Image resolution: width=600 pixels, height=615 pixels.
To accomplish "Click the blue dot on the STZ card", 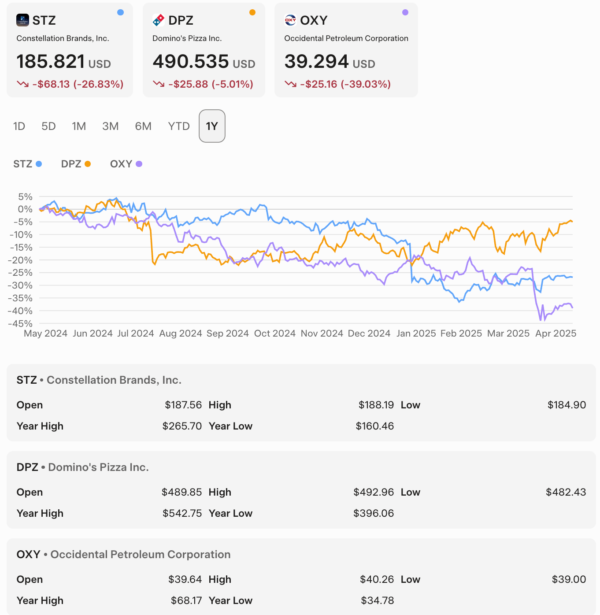I will coord(120,12).
